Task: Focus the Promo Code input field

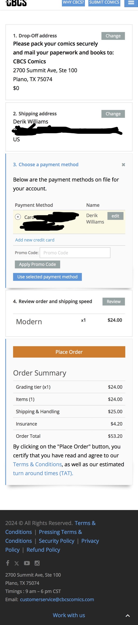Action: point(75,253)
